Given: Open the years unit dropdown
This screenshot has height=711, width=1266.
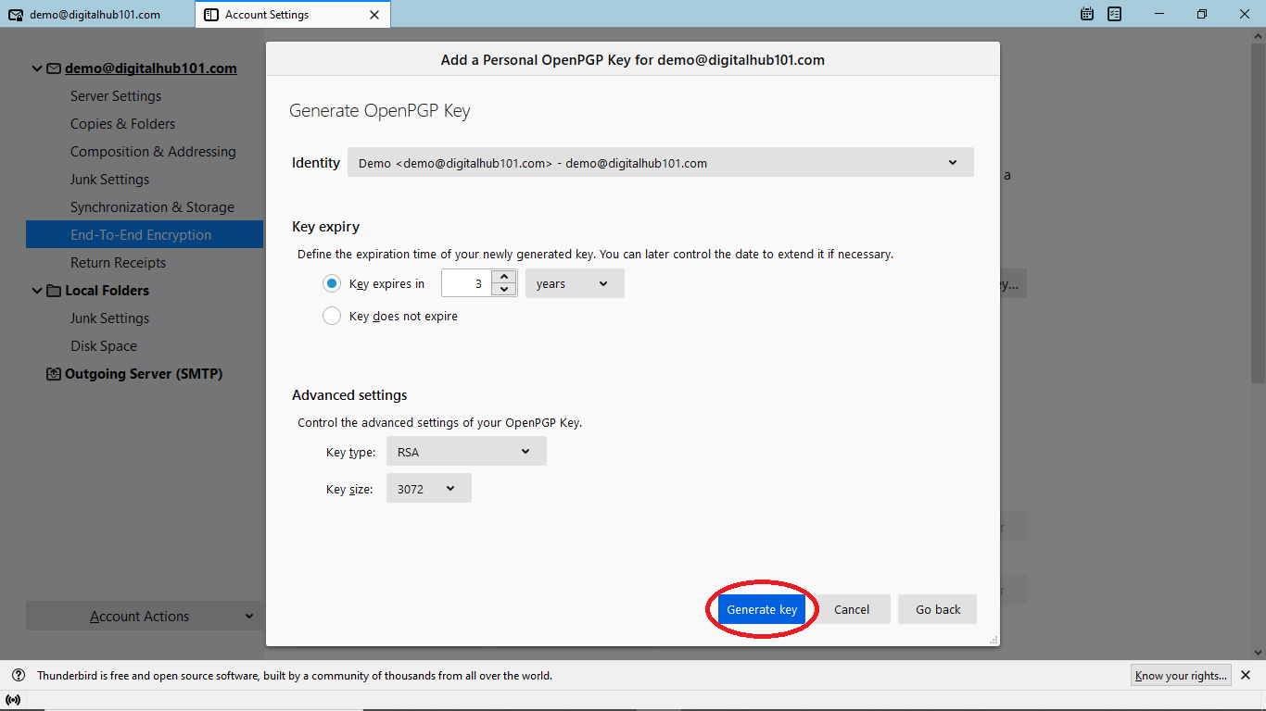Looking at the screenshot, I should pos(575,283).
